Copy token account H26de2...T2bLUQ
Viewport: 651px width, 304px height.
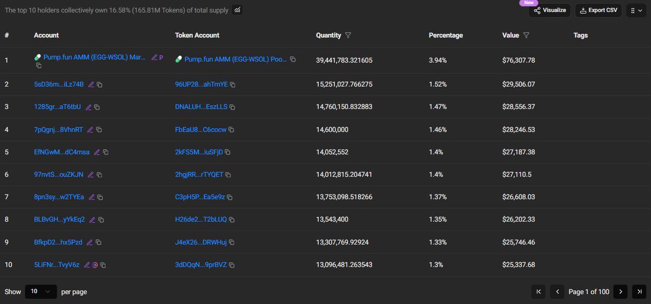click(232, 220)
